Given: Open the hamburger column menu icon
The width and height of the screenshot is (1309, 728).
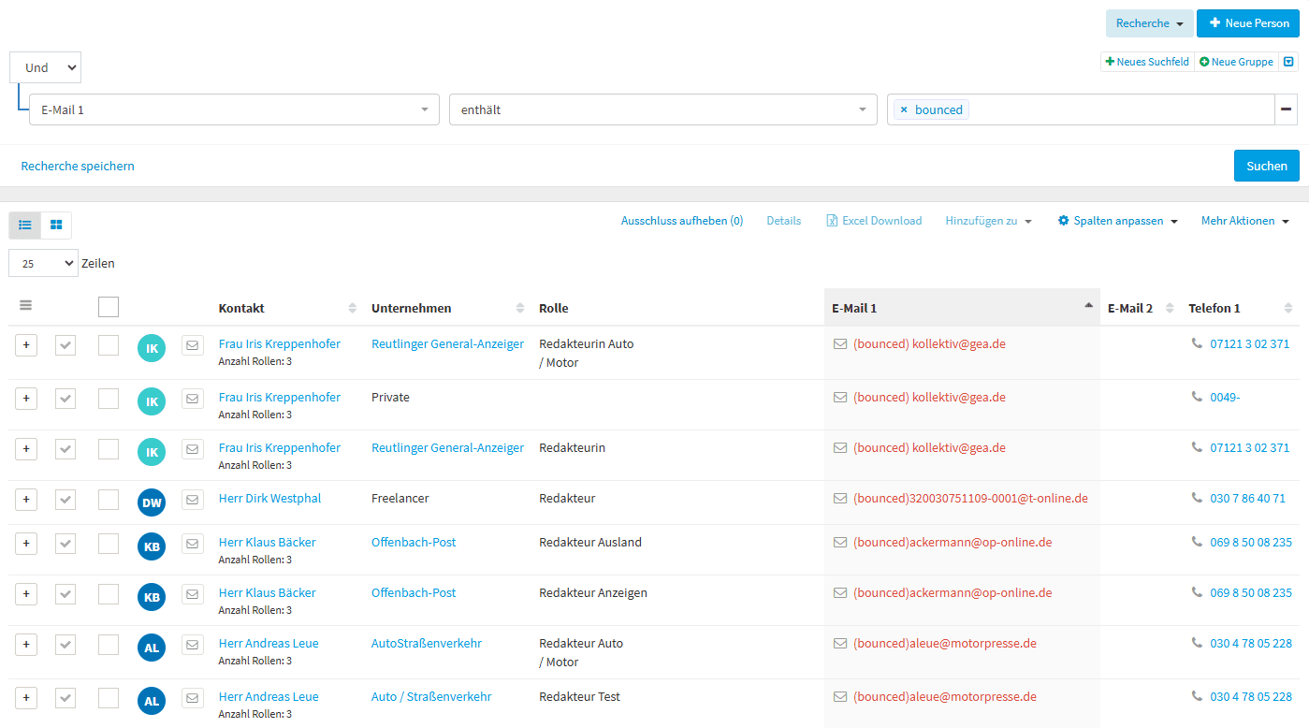Looking at the screenshot, I should (x=26, y=305).
